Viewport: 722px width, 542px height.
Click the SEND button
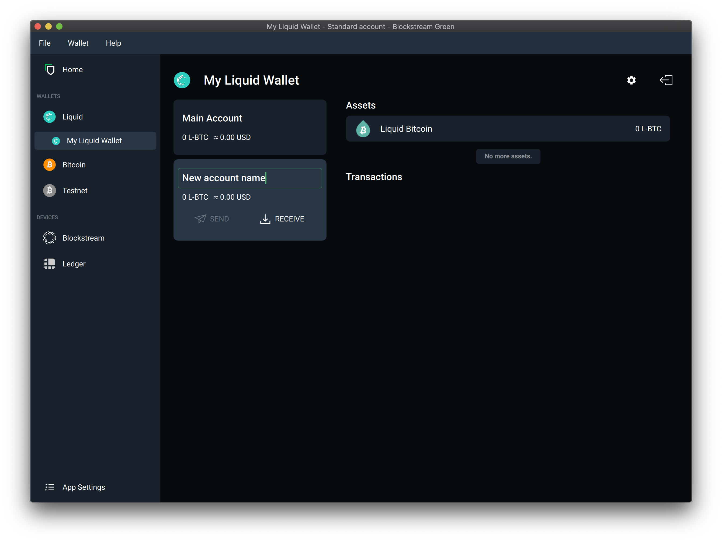[x=212, y=219]
